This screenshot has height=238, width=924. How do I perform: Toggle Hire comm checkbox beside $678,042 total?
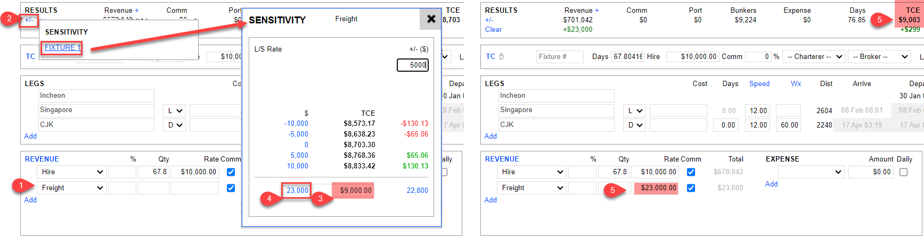click(x=691, y=172)
